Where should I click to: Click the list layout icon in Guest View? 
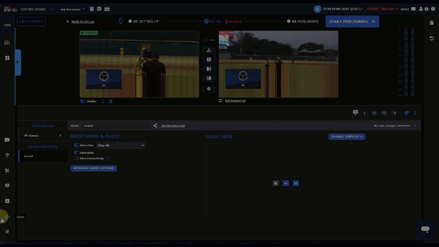pos(296,183)
